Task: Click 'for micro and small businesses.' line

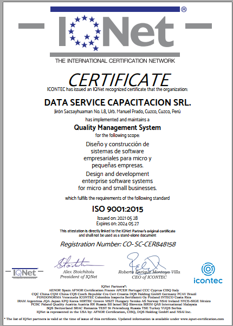Action: click(x=118, y=188)
